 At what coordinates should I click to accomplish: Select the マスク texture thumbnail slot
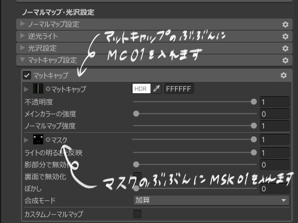[38, 139]
